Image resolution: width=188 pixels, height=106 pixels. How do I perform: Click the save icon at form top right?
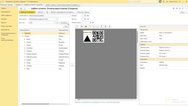point(174,9)
